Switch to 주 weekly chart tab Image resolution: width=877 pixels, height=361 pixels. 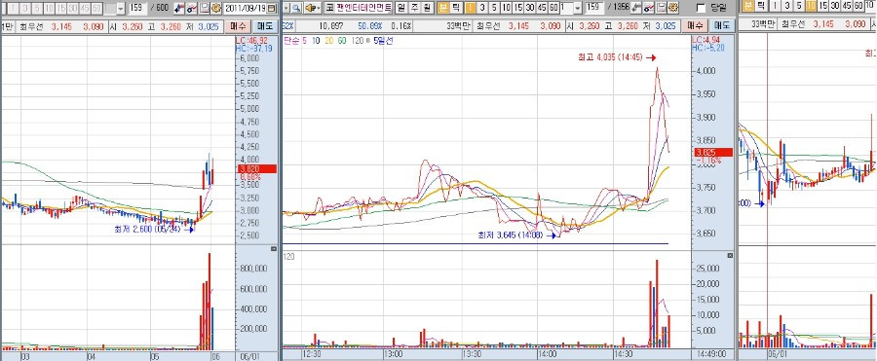click(414, 9)
